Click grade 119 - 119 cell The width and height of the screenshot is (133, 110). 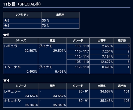pyautogui.click(x=78, y=69)
